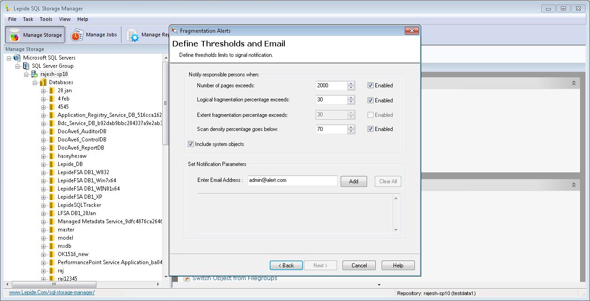
Task: Click the Manage Reports database gear icon
Action: tap(133, 35)
